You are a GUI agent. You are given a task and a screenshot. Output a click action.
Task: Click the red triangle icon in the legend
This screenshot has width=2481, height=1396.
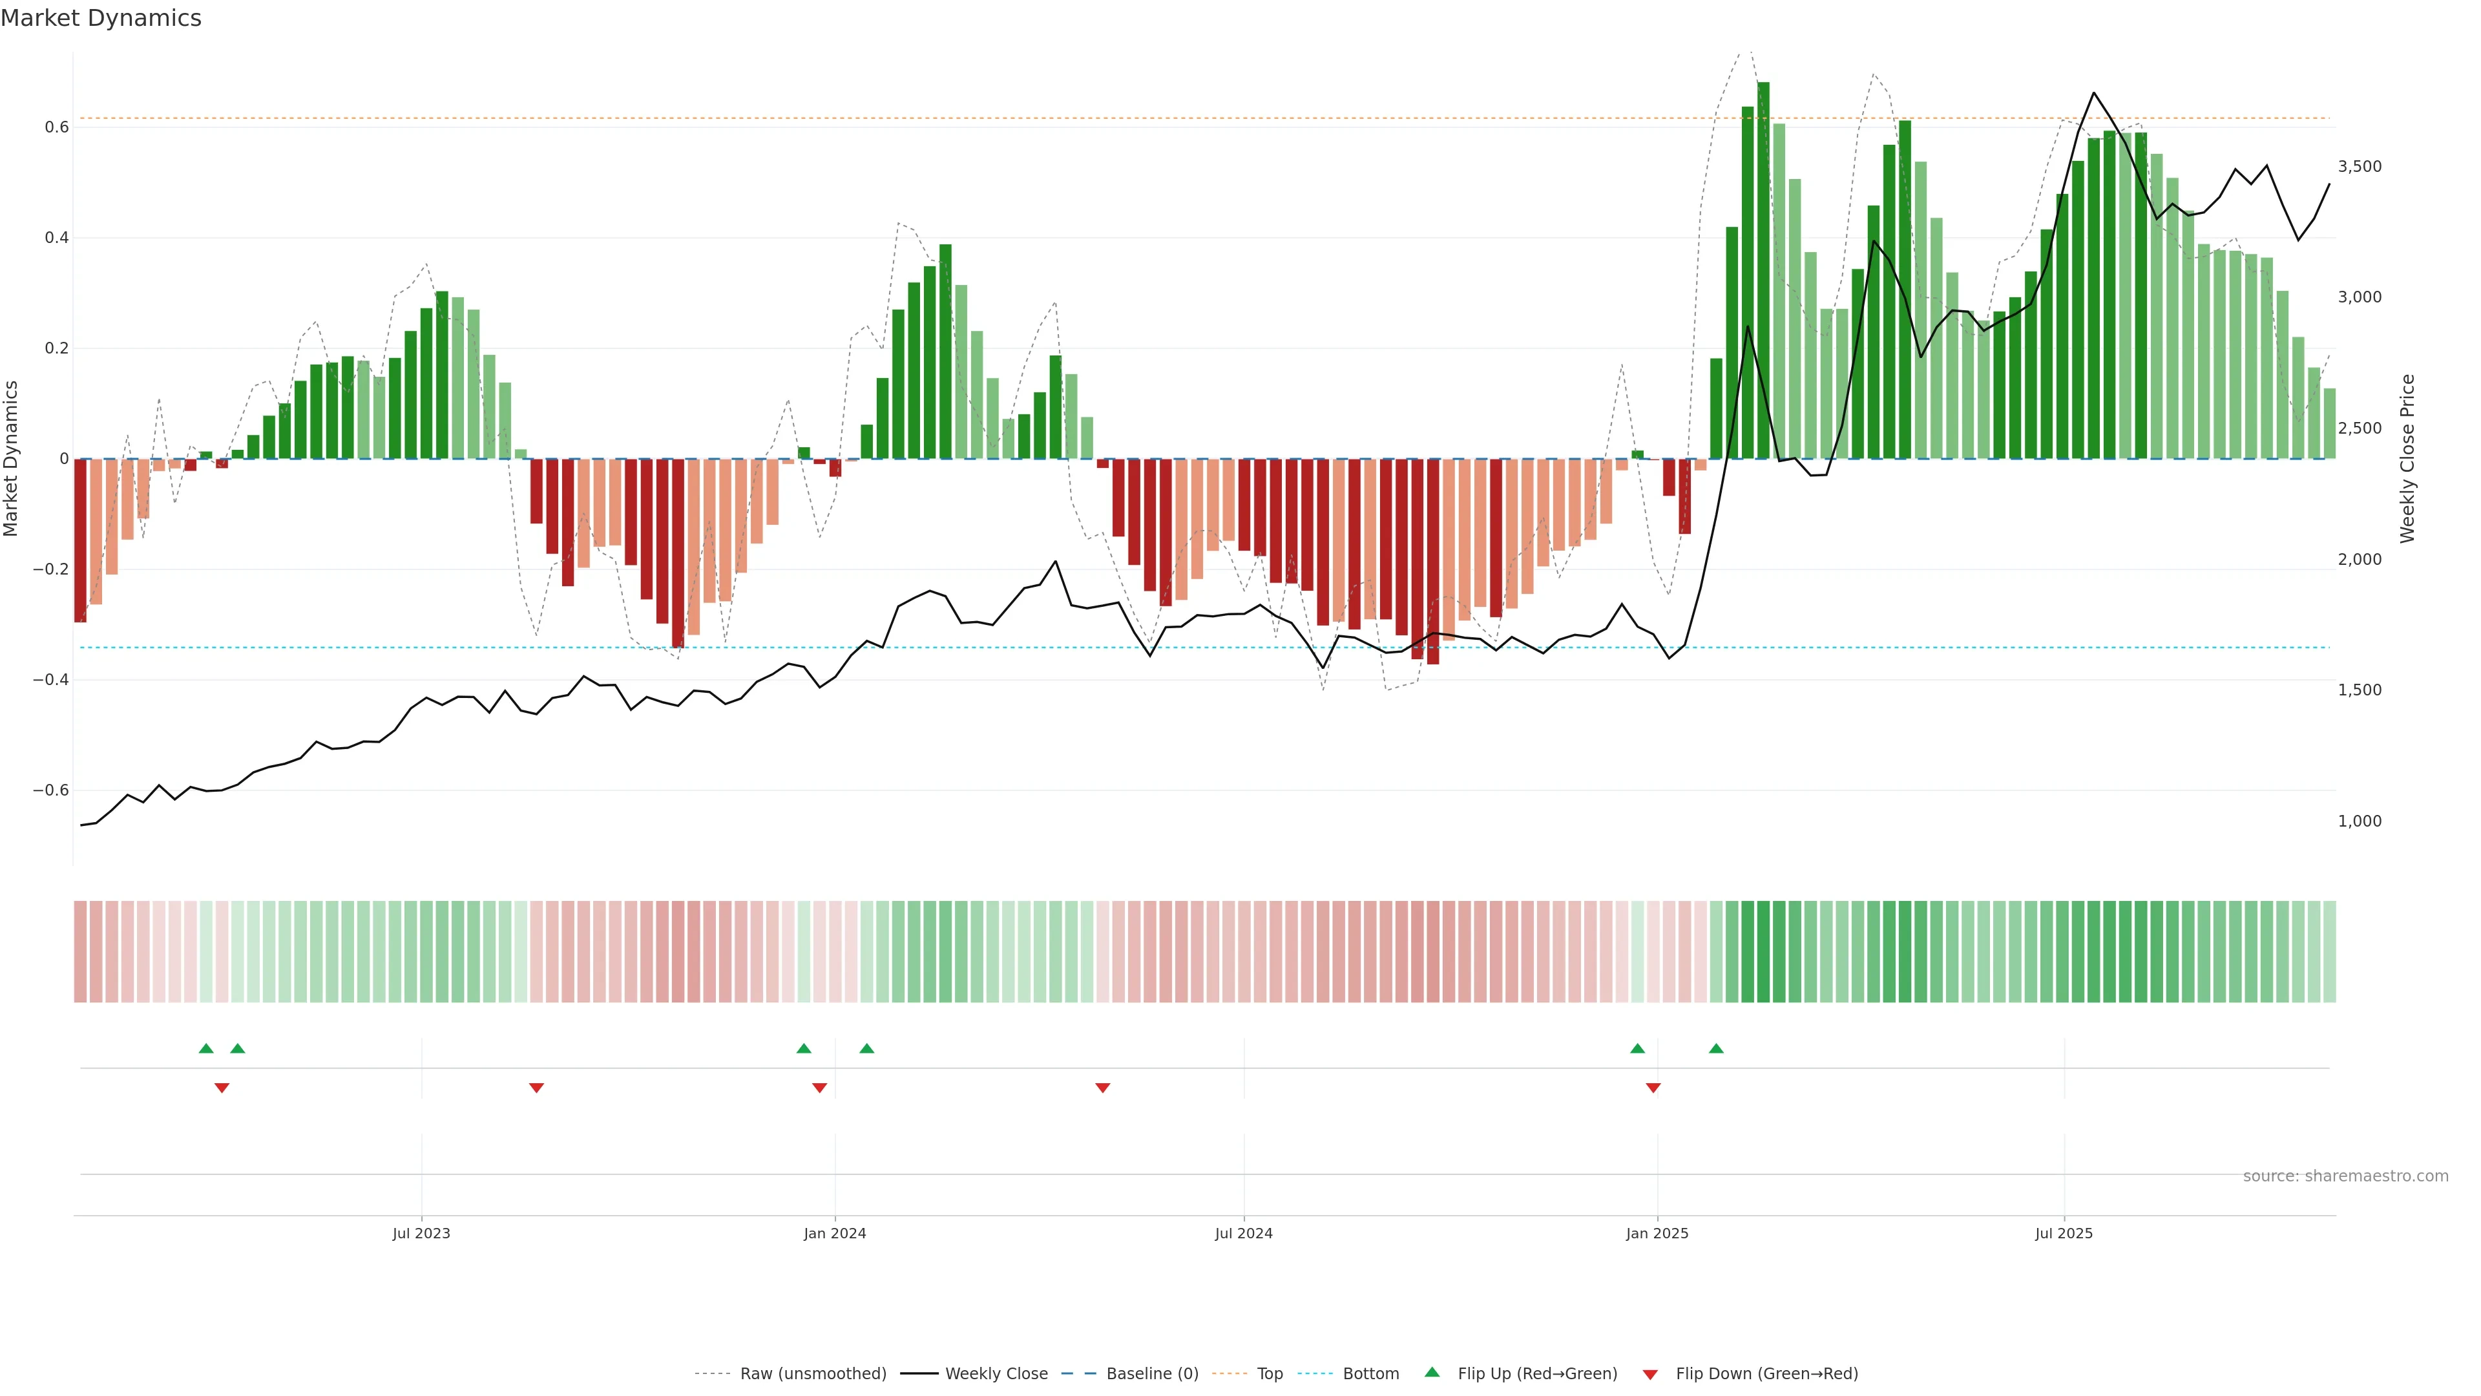[x=1650, y=1375]
